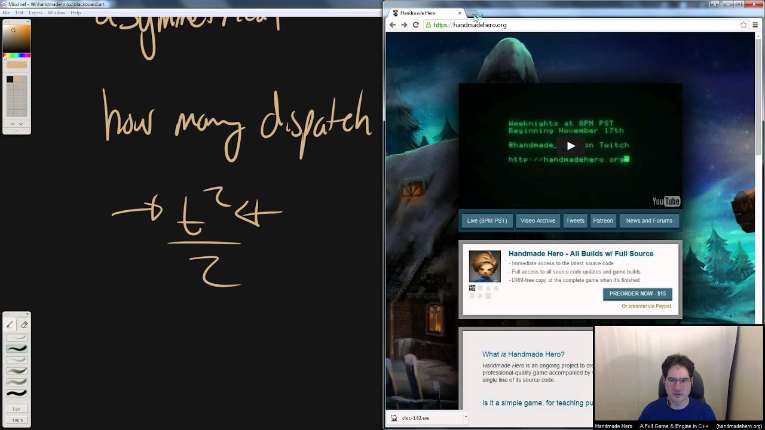Screen dimensions: 765x430
Task: Open the Edit menu in Mischief
Action: pos(20,13)
